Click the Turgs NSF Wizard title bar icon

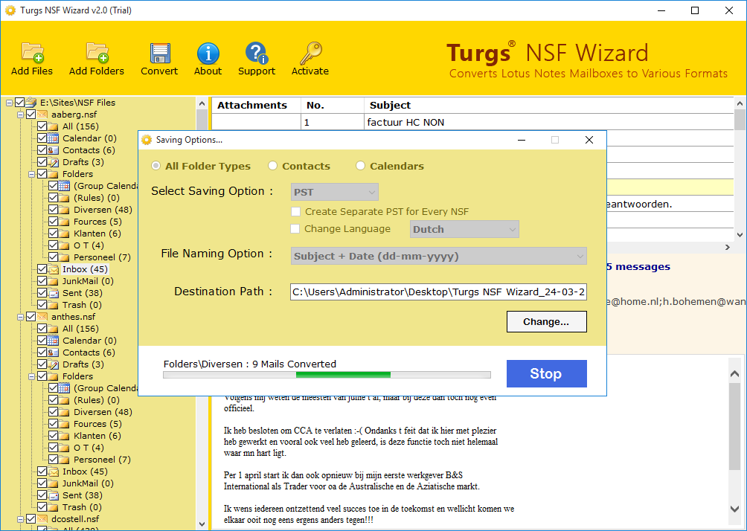(10, 10)
